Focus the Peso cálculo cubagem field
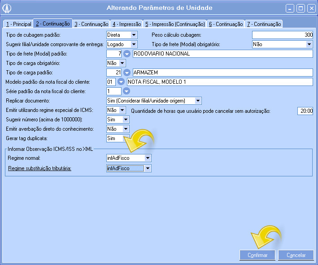Viewport: 318px width, 265px height. coord(283,35)
